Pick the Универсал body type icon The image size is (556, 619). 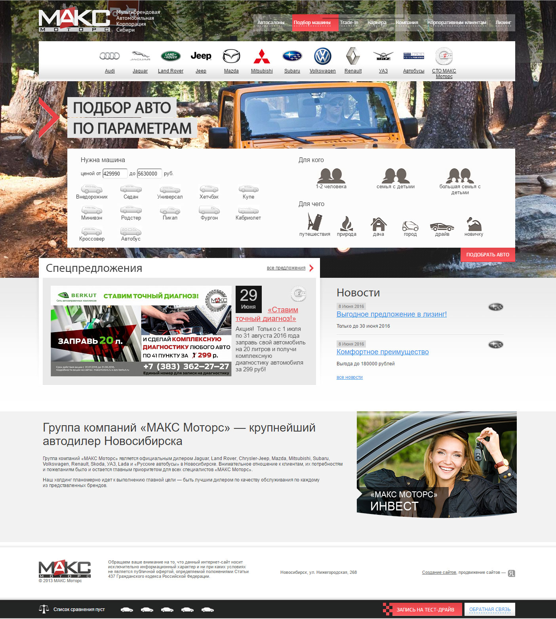point(170,189)
